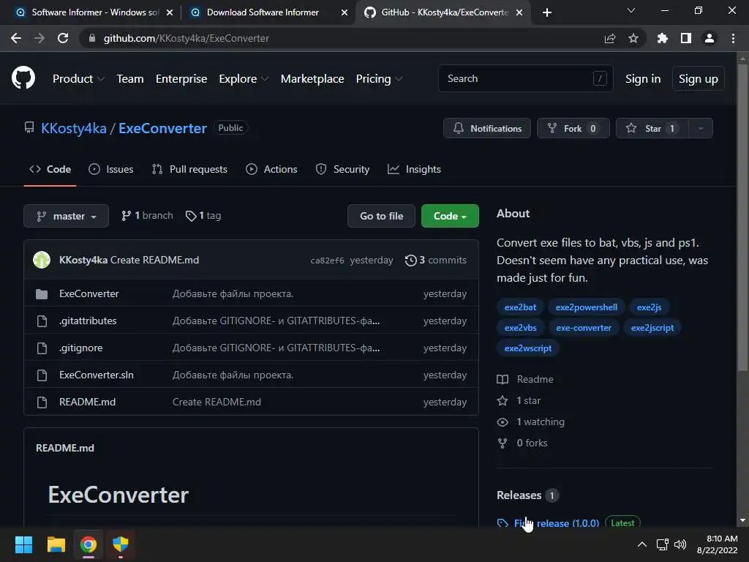Viewport: 749px width, 562px height.
Task: Click the browser address bar URL
Action: 187,38
